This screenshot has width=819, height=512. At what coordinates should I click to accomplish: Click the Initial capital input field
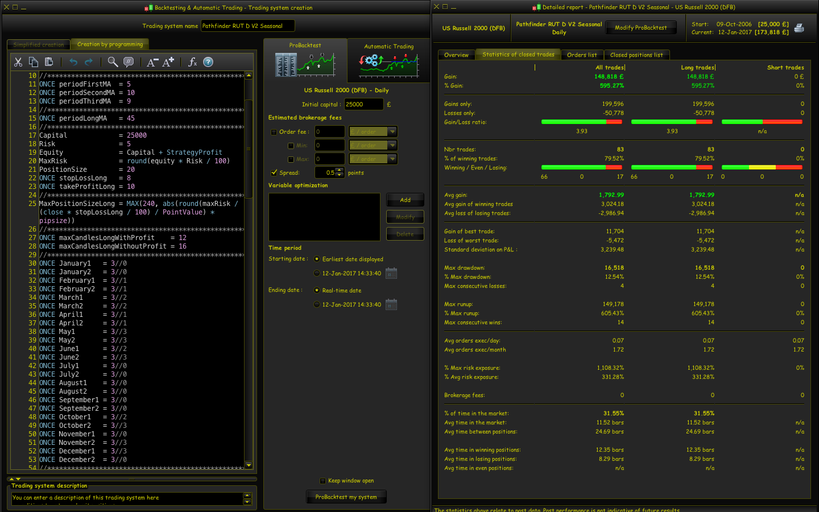[x=363, y=105]
